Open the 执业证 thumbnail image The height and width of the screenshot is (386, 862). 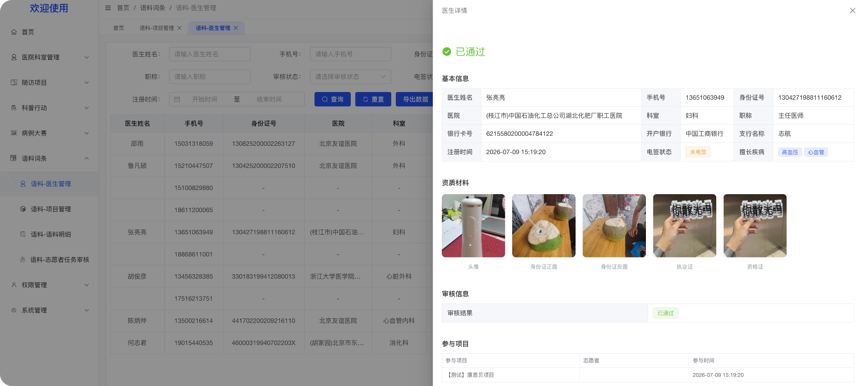coord(685,225)
